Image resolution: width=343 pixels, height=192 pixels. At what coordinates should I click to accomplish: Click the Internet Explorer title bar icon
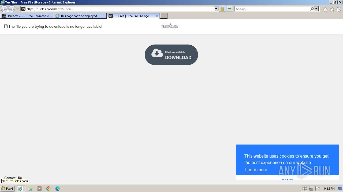3,2
